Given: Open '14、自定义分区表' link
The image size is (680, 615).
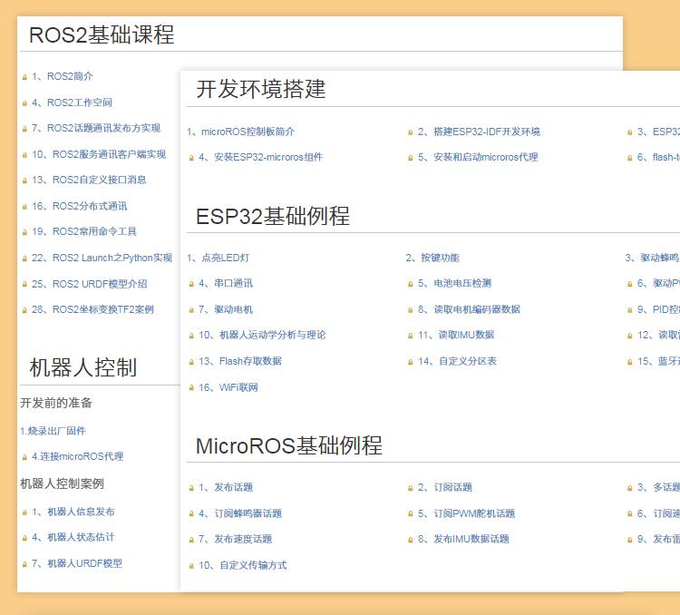Looking at the screenshot, I should click(457, 361).
